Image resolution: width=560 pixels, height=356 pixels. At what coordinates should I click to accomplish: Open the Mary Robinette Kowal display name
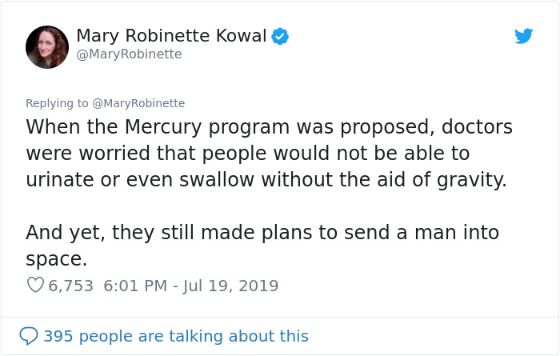171,36
